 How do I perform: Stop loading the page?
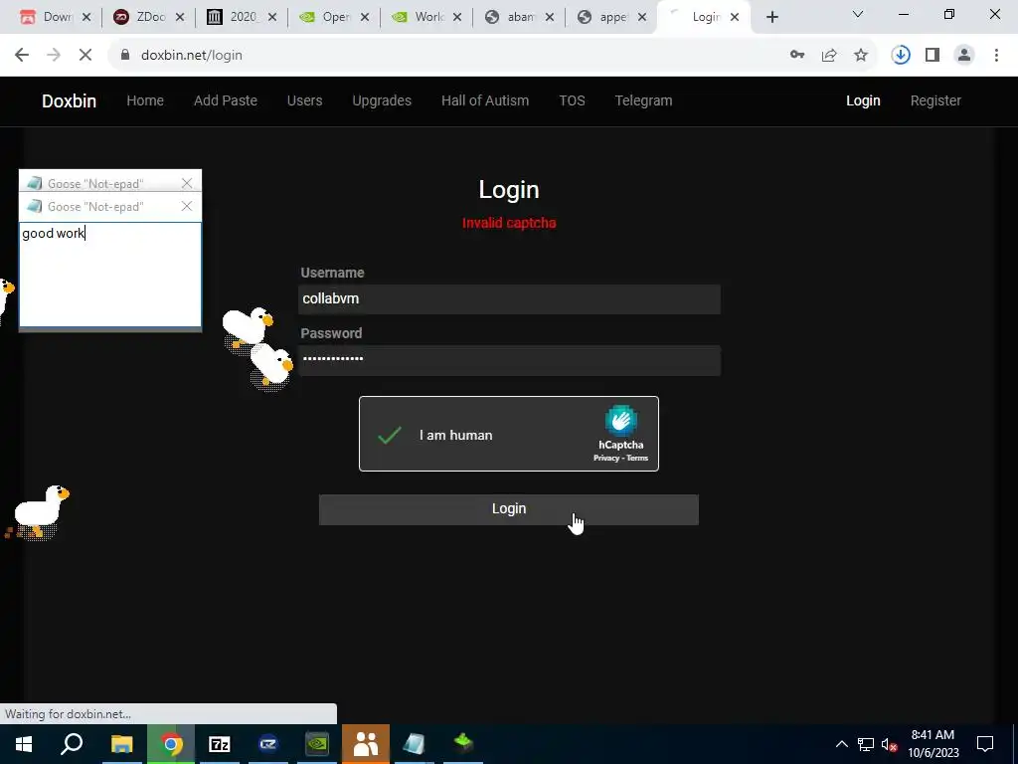(85, 56)
